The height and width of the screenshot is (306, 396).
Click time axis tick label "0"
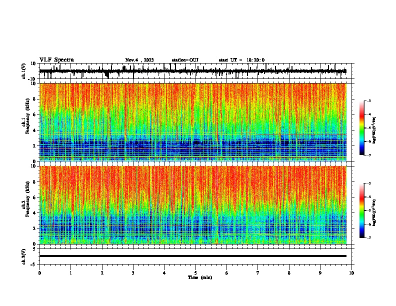tap(39, 273)
